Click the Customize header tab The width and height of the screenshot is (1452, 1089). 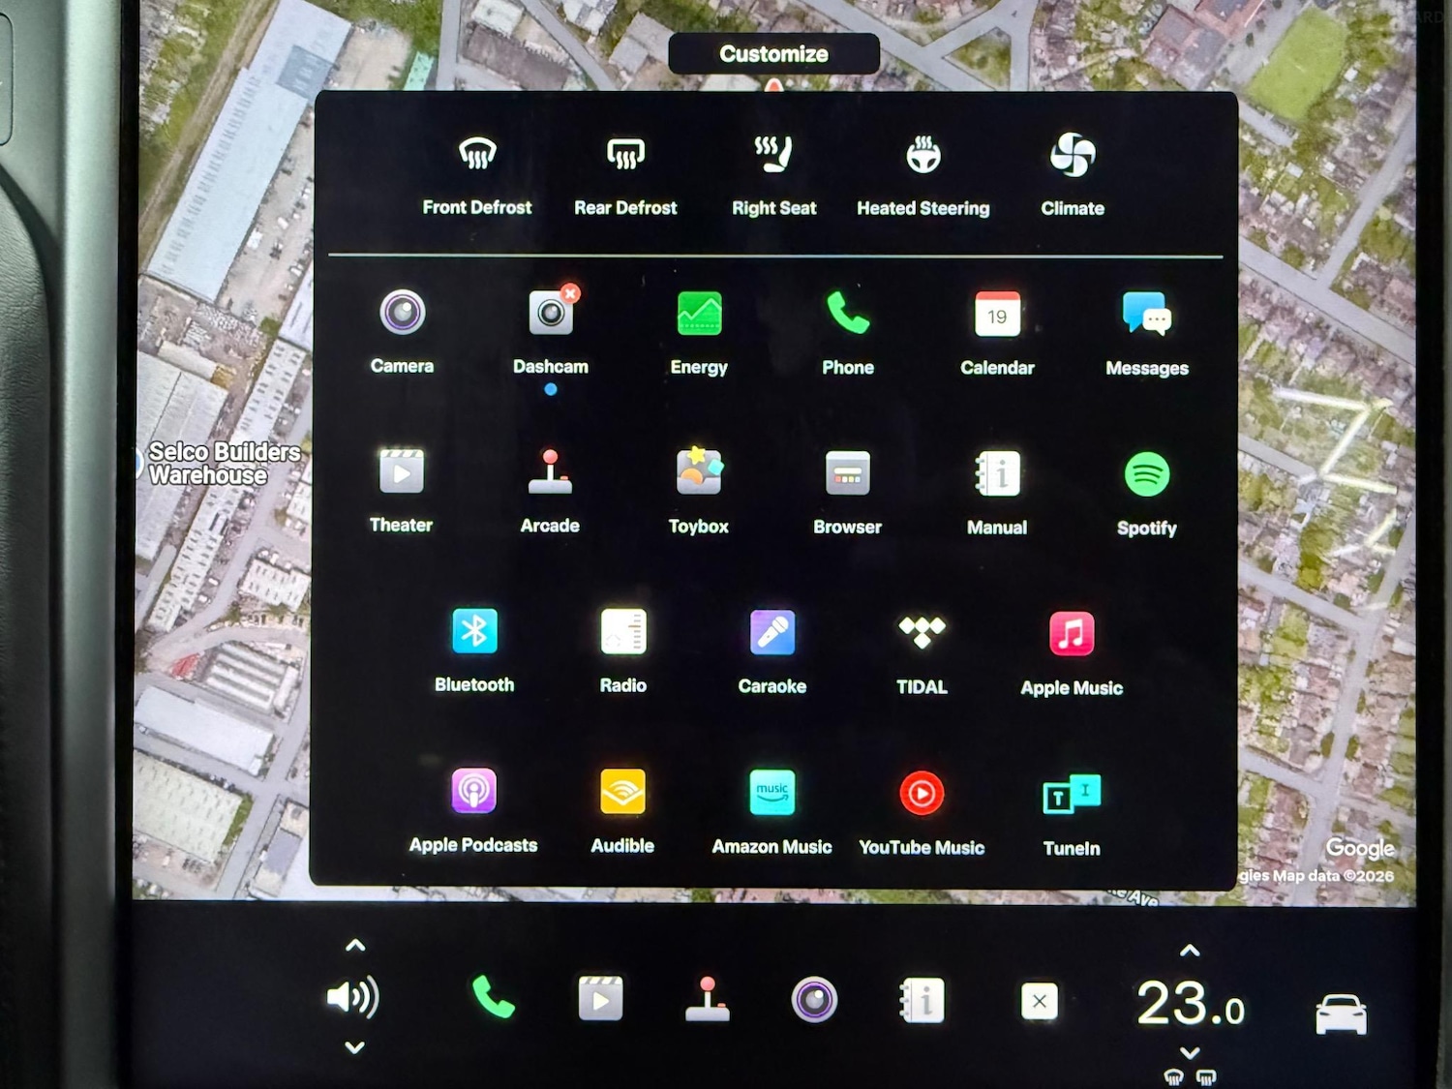click(x=773, y=54)
